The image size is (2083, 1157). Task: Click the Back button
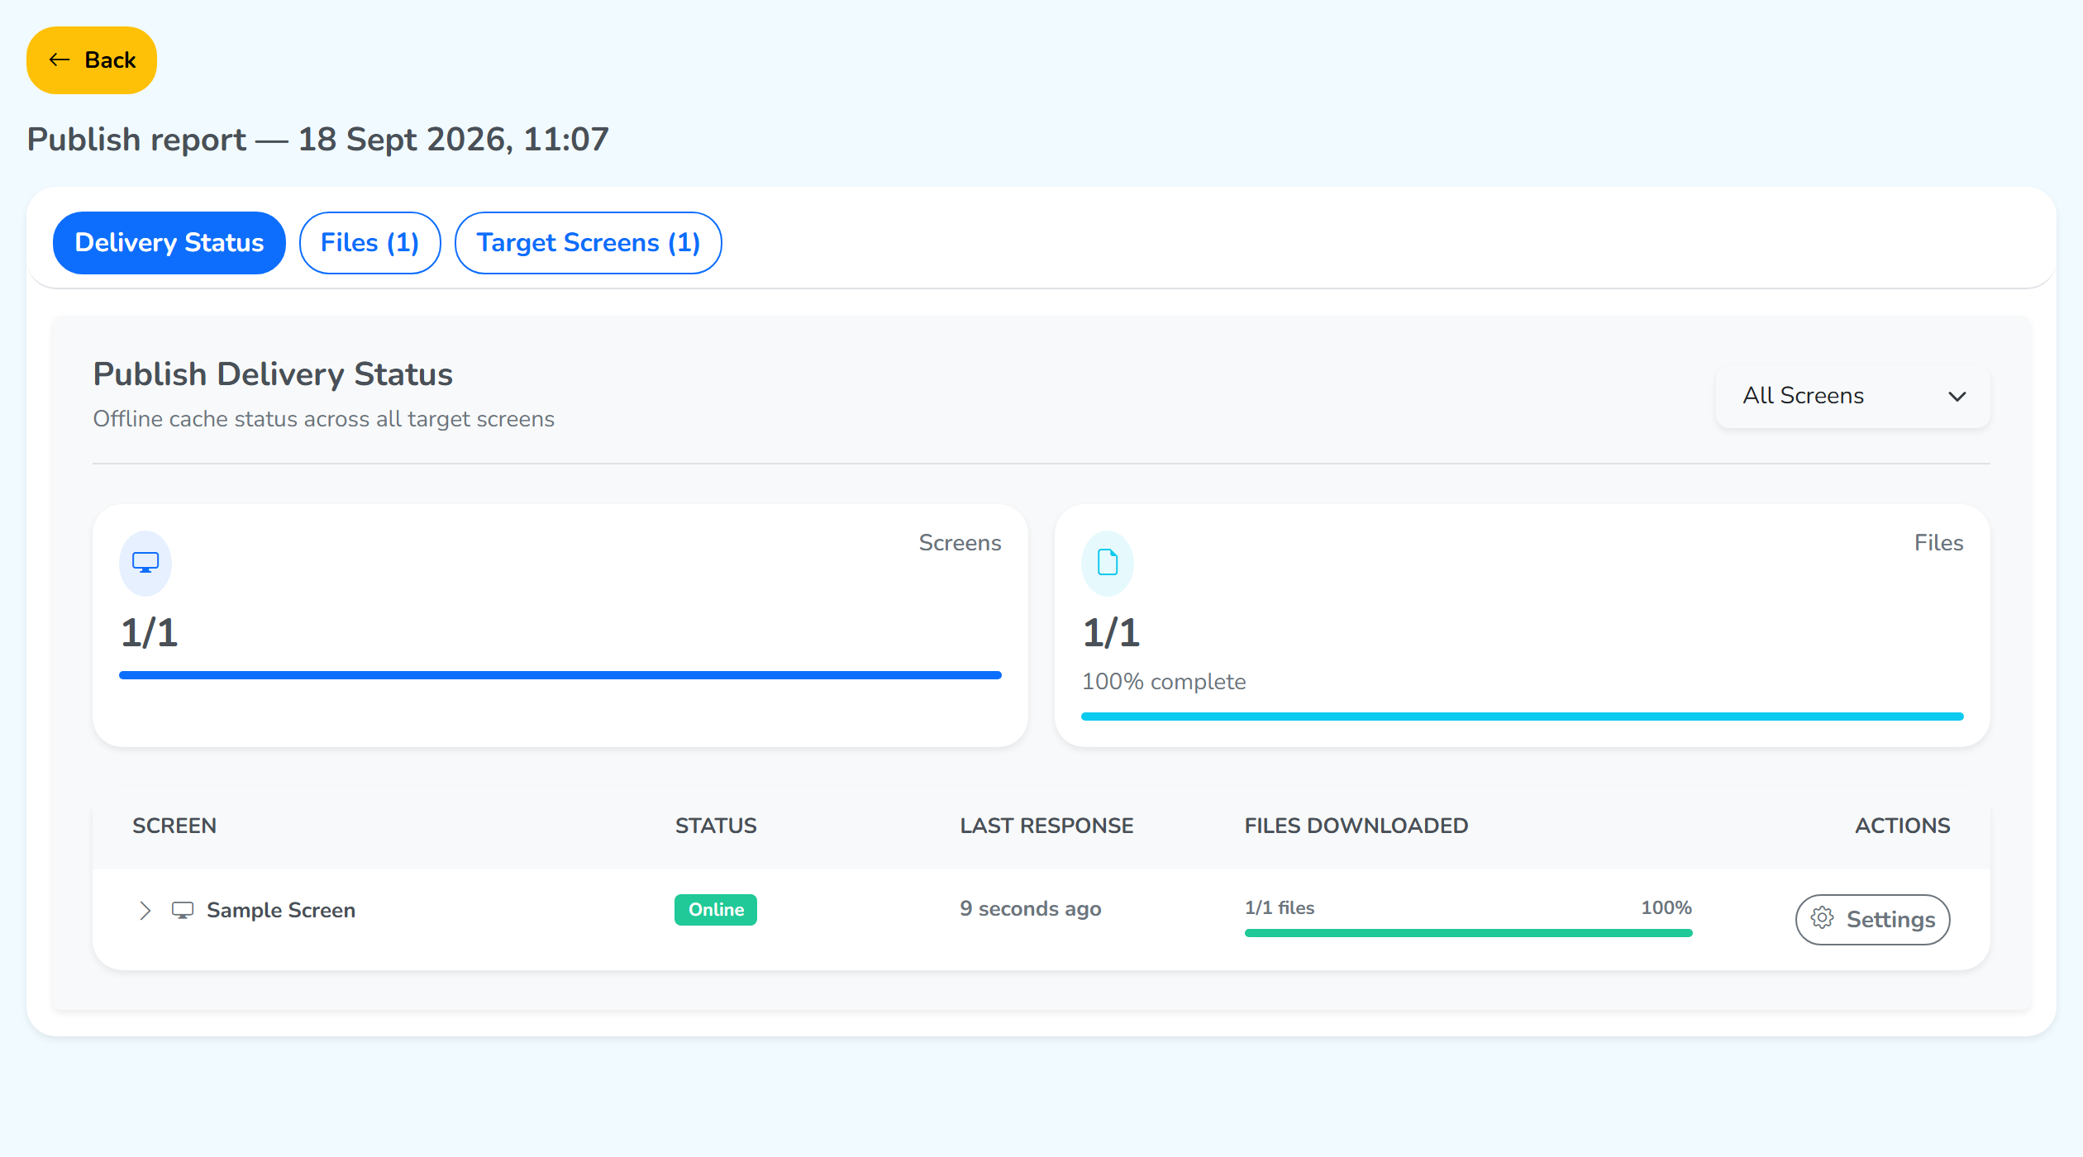tap(92, 60)
